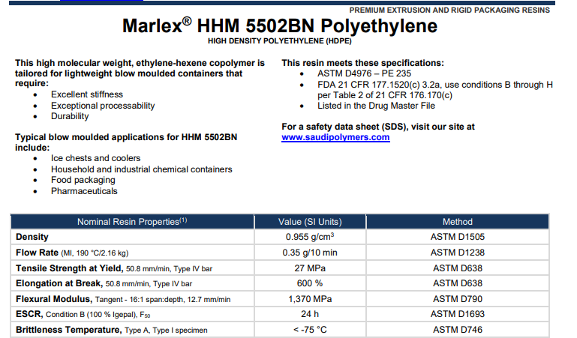Select the Brittleness Temperature row label
This screenshot has width=577, height=338.
point(112,330)
